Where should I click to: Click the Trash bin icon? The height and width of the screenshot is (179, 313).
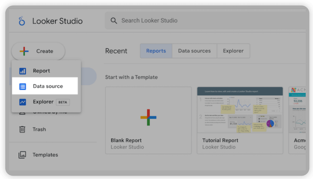coord(23,129)
